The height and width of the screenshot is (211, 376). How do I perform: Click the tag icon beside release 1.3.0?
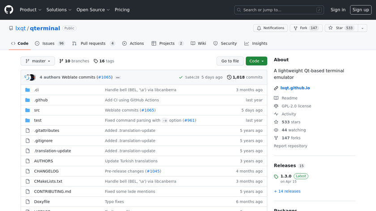point(277,177)
